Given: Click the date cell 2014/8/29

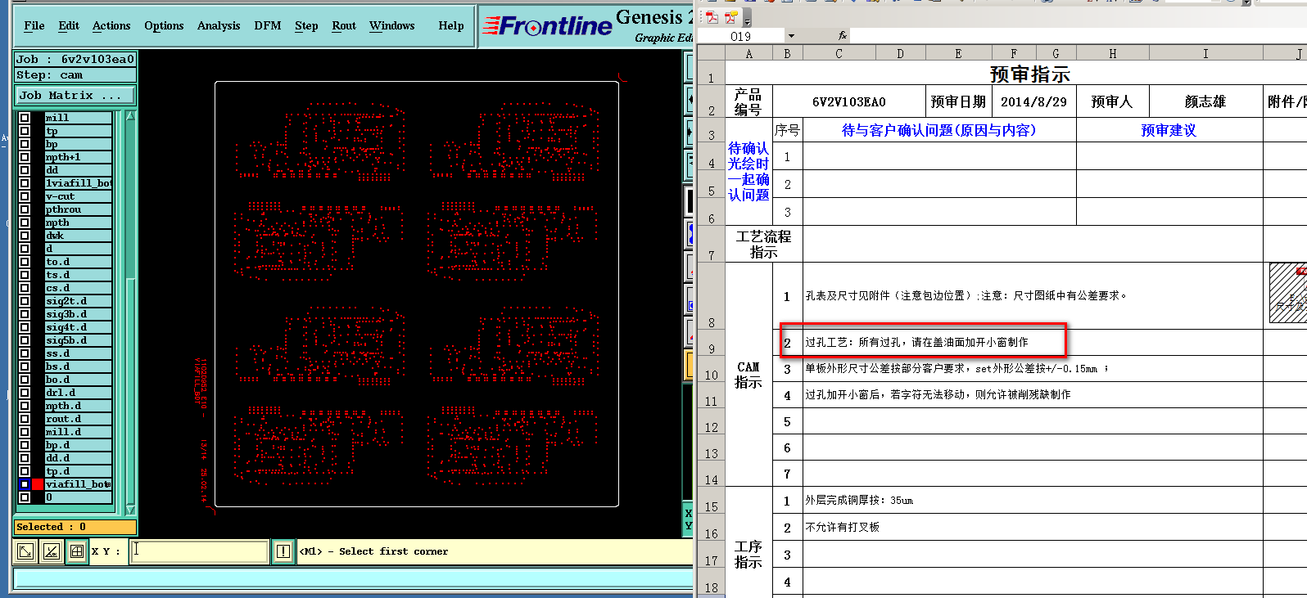Looking at the screenshot, I should 1033,101.
